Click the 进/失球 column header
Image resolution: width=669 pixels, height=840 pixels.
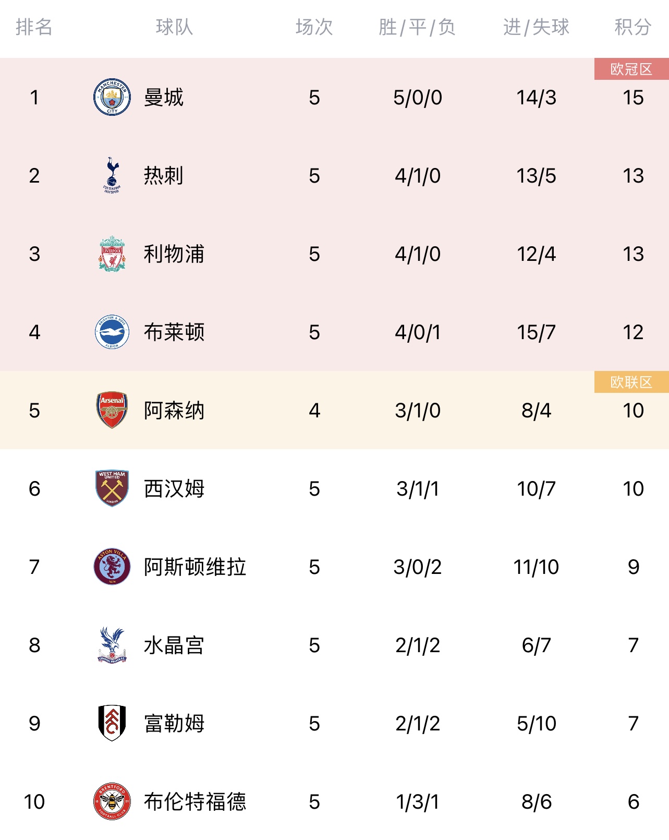pos(536,27)
